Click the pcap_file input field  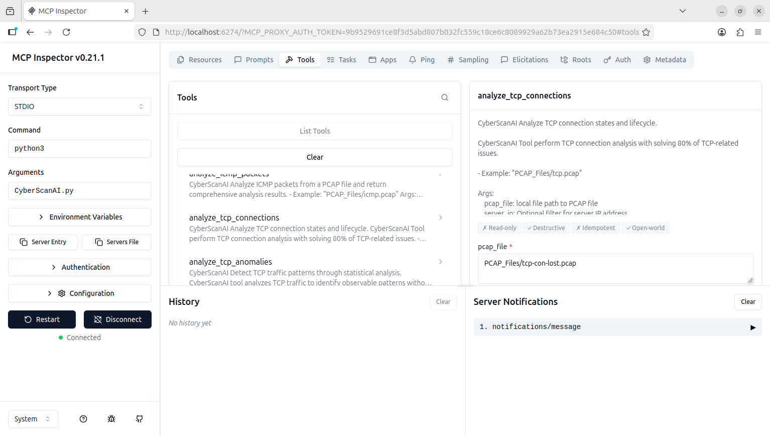coord(615,268)
